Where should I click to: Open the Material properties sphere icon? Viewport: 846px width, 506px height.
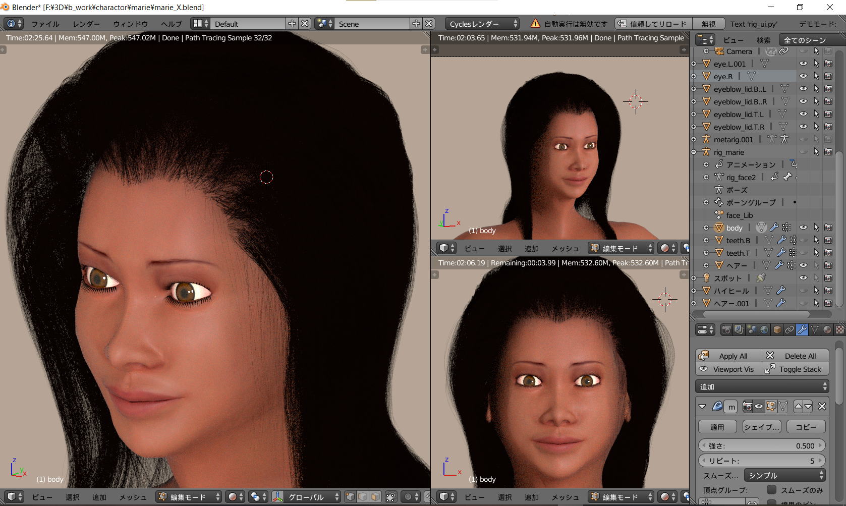click(827, 330)
